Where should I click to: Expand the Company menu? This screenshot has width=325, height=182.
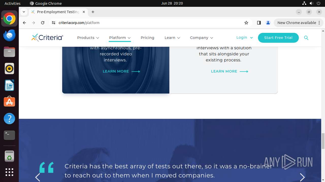pos(202,38)
